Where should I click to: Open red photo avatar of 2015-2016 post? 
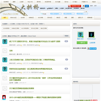point(4,97)
